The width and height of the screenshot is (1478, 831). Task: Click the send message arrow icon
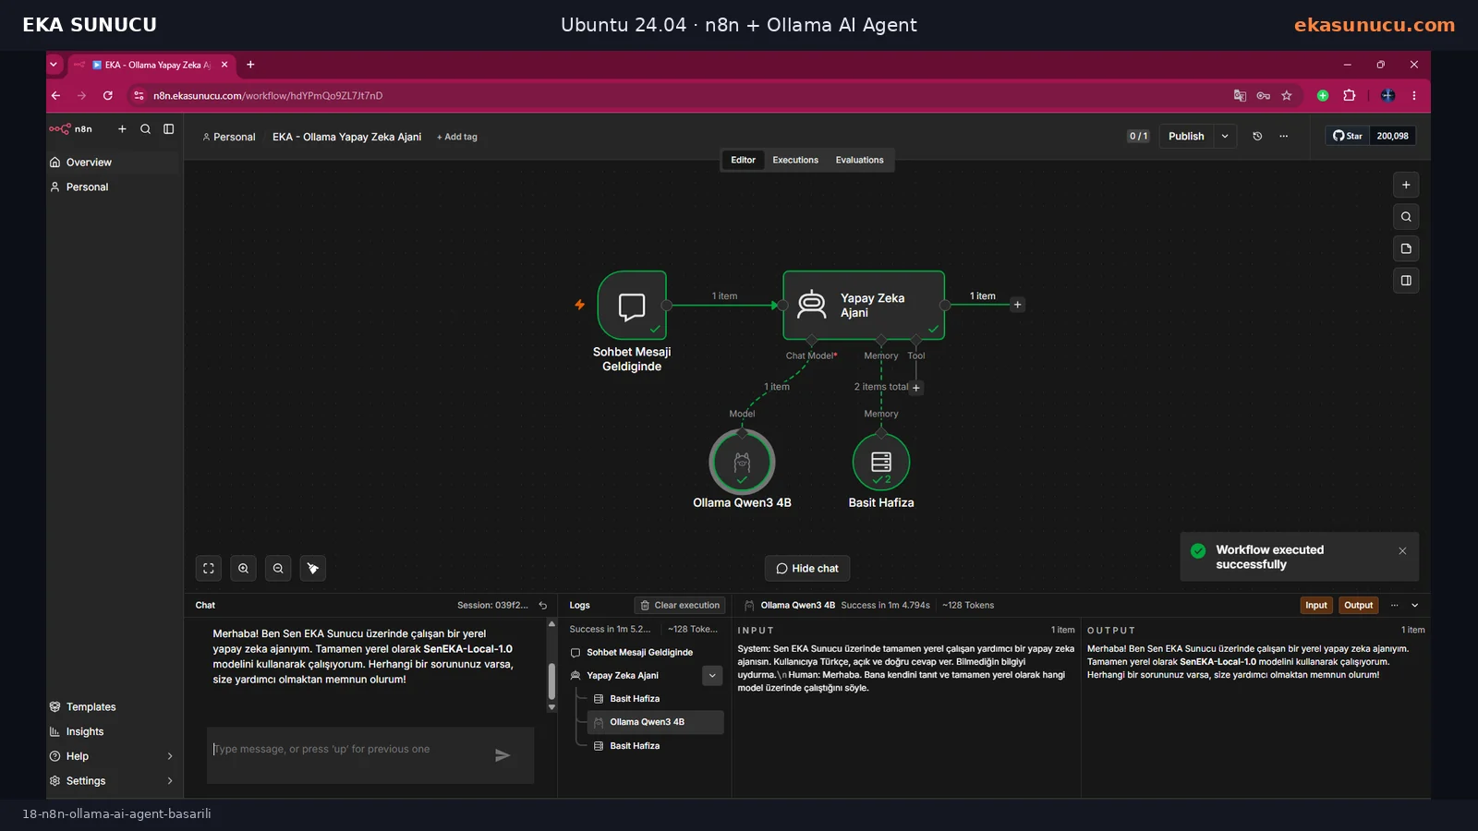coord(503,755)
